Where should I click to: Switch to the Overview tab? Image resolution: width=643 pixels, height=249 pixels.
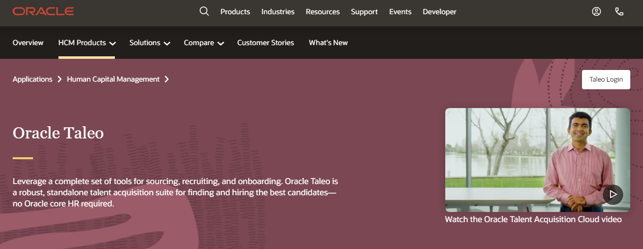[28, 43]
